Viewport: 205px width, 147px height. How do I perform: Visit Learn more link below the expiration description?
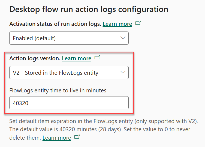pyautogui.click(x=57, y=138)
